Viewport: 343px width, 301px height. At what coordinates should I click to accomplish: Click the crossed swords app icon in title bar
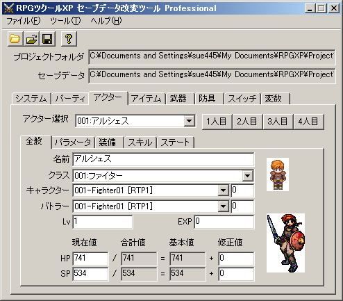point(9,8)
